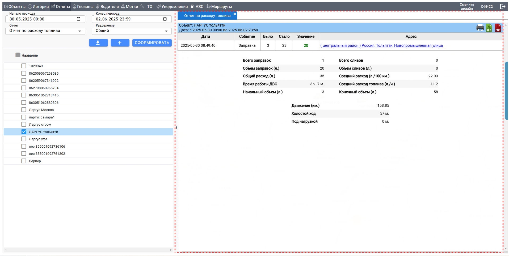This screenshot has height=256, width=509.
Task: Click the horizontal scrollbar under object list
Action: (88, 250)
